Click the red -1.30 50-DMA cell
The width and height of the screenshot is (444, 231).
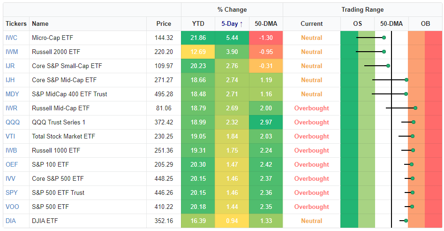point(265,38)
